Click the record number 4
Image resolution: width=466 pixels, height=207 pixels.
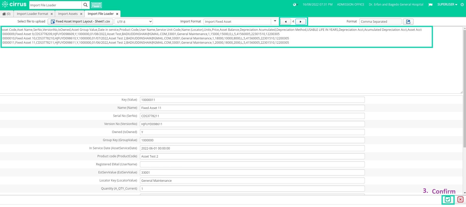point(293,22)
